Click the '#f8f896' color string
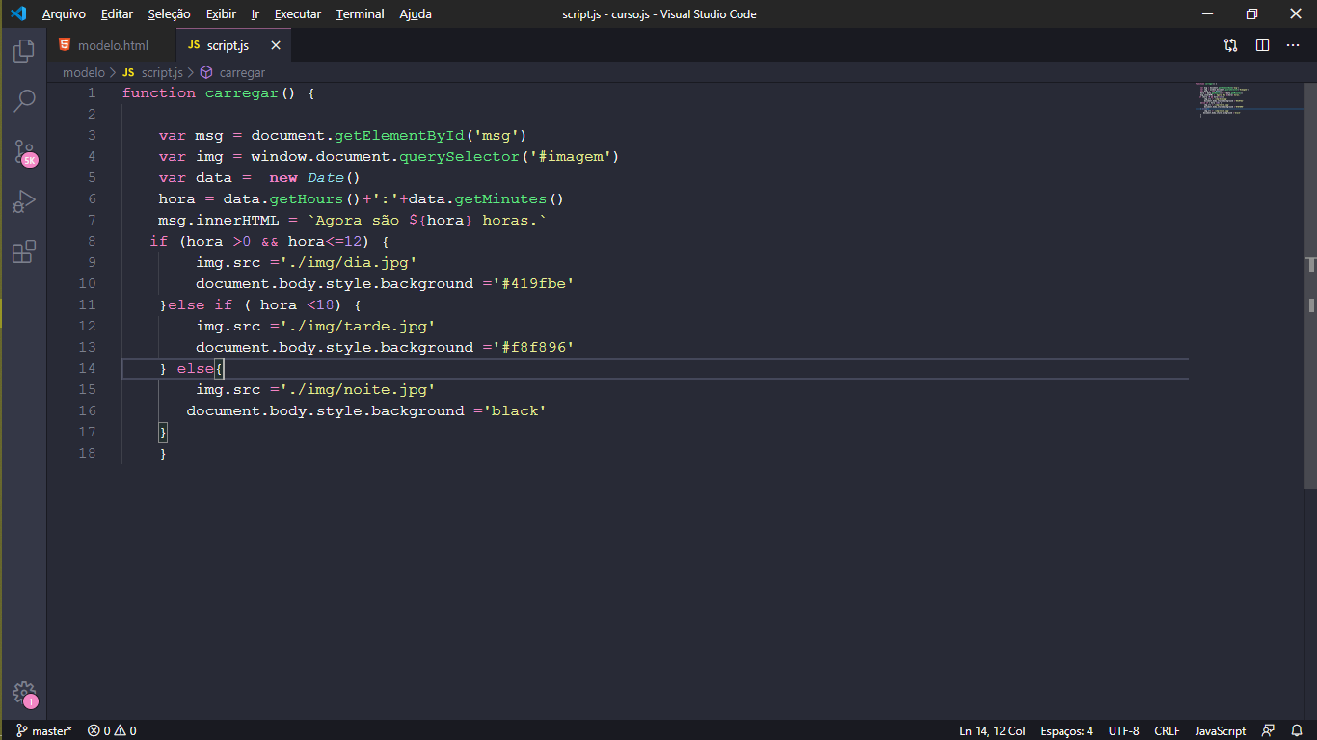The height and width of the screenshot is (740, 1317). point(533,347)
